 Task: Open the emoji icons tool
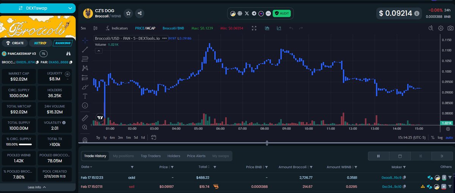coord(85,105)
